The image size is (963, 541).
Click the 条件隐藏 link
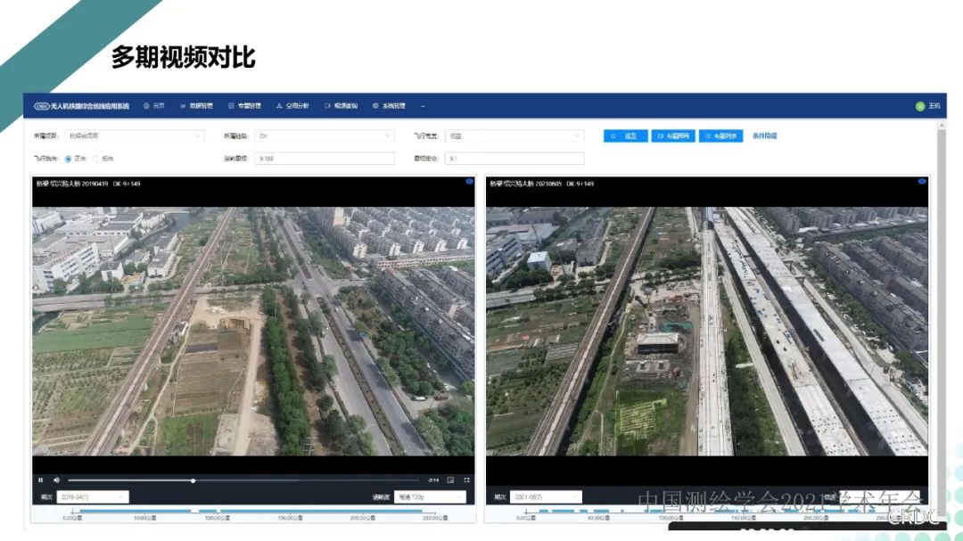765,136
